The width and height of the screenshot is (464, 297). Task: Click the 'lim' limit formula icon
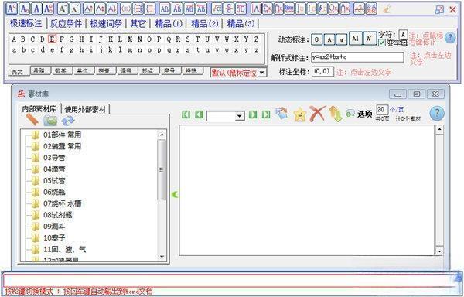click(289, 9)
